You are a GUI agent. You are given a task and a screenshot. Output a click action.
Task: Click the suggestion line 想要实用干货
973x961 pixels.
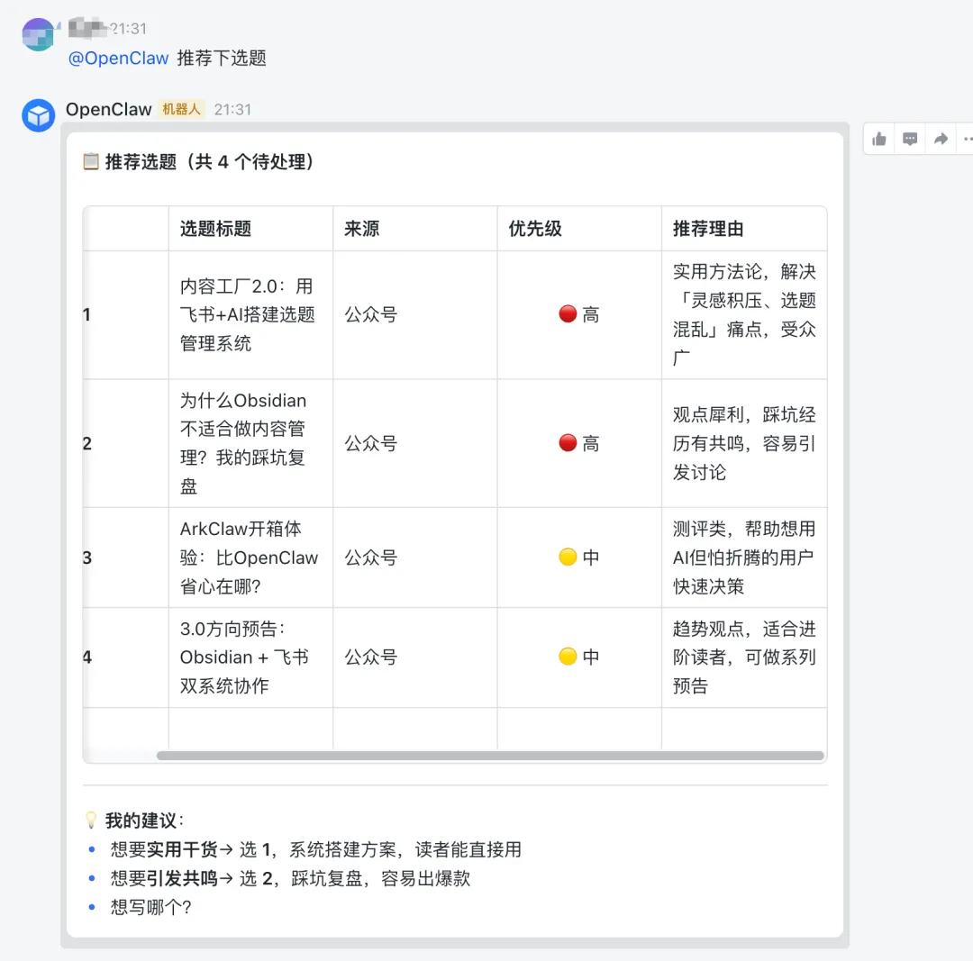316,849
